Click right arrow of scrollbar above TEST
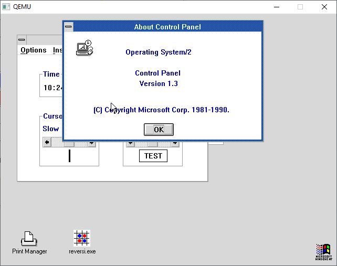Screen dimensions: 337x266 click(x=175, y=144)
